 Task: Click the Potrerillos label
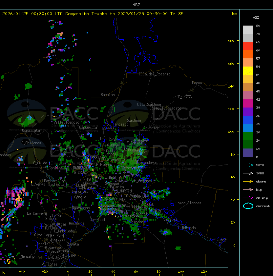[x=55, y=181]
